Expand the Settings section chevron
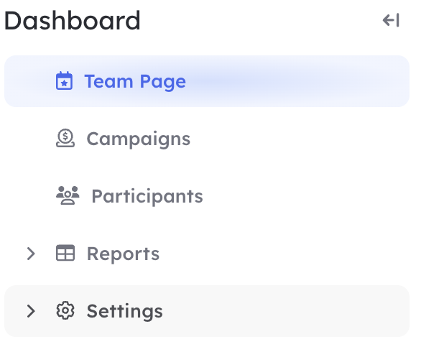This screenshot has height=352, width=421. click(x=31, y=311)
